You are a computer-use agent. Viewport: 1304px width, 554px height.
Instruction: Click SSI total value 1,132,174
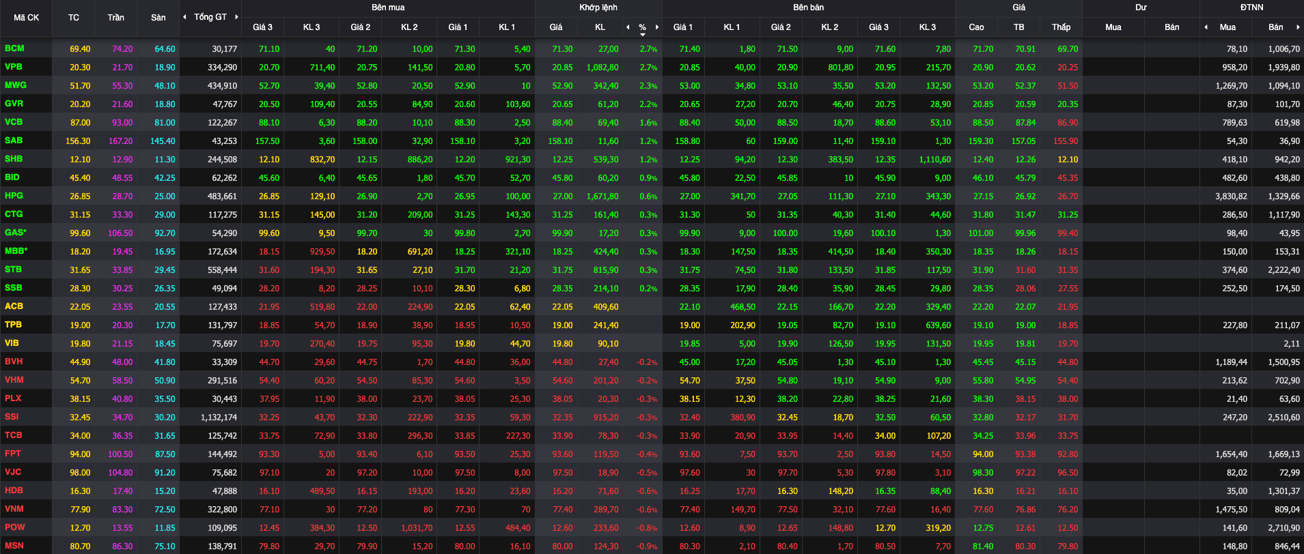click(219, 418)
